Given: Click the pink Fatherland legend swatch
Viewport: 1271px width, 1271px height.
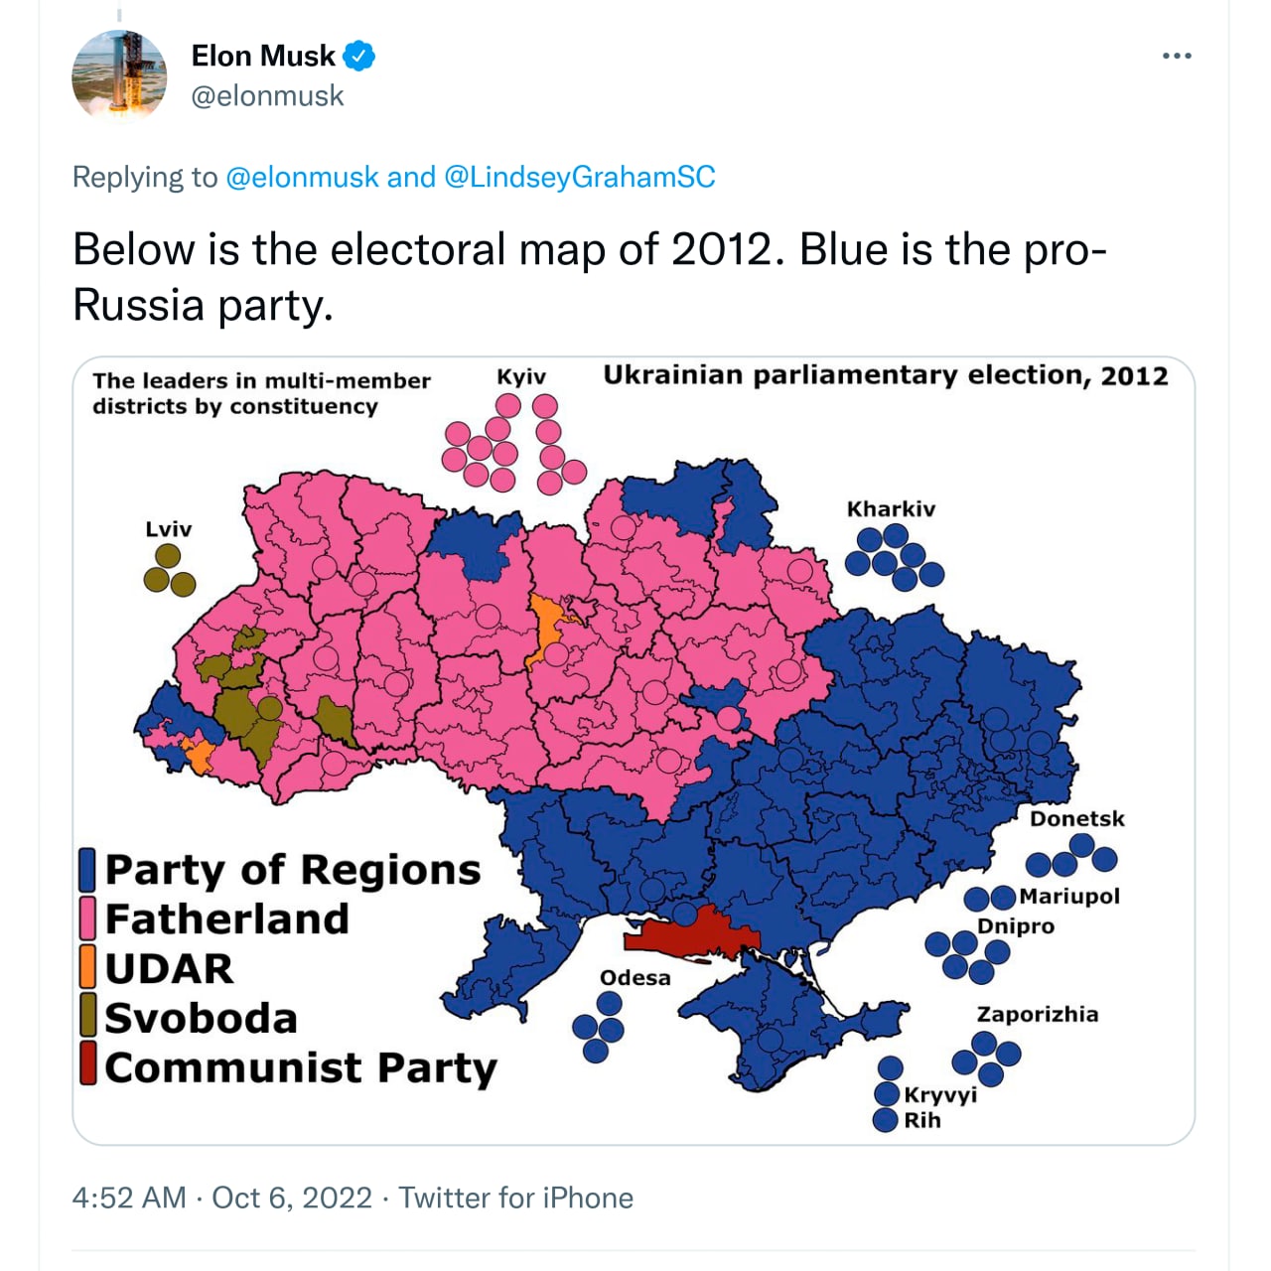Looking at the screenshot, I should tap(87, 918).
